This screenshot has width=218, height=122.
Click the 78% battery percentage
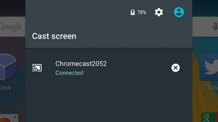click(x=142, y=12)
